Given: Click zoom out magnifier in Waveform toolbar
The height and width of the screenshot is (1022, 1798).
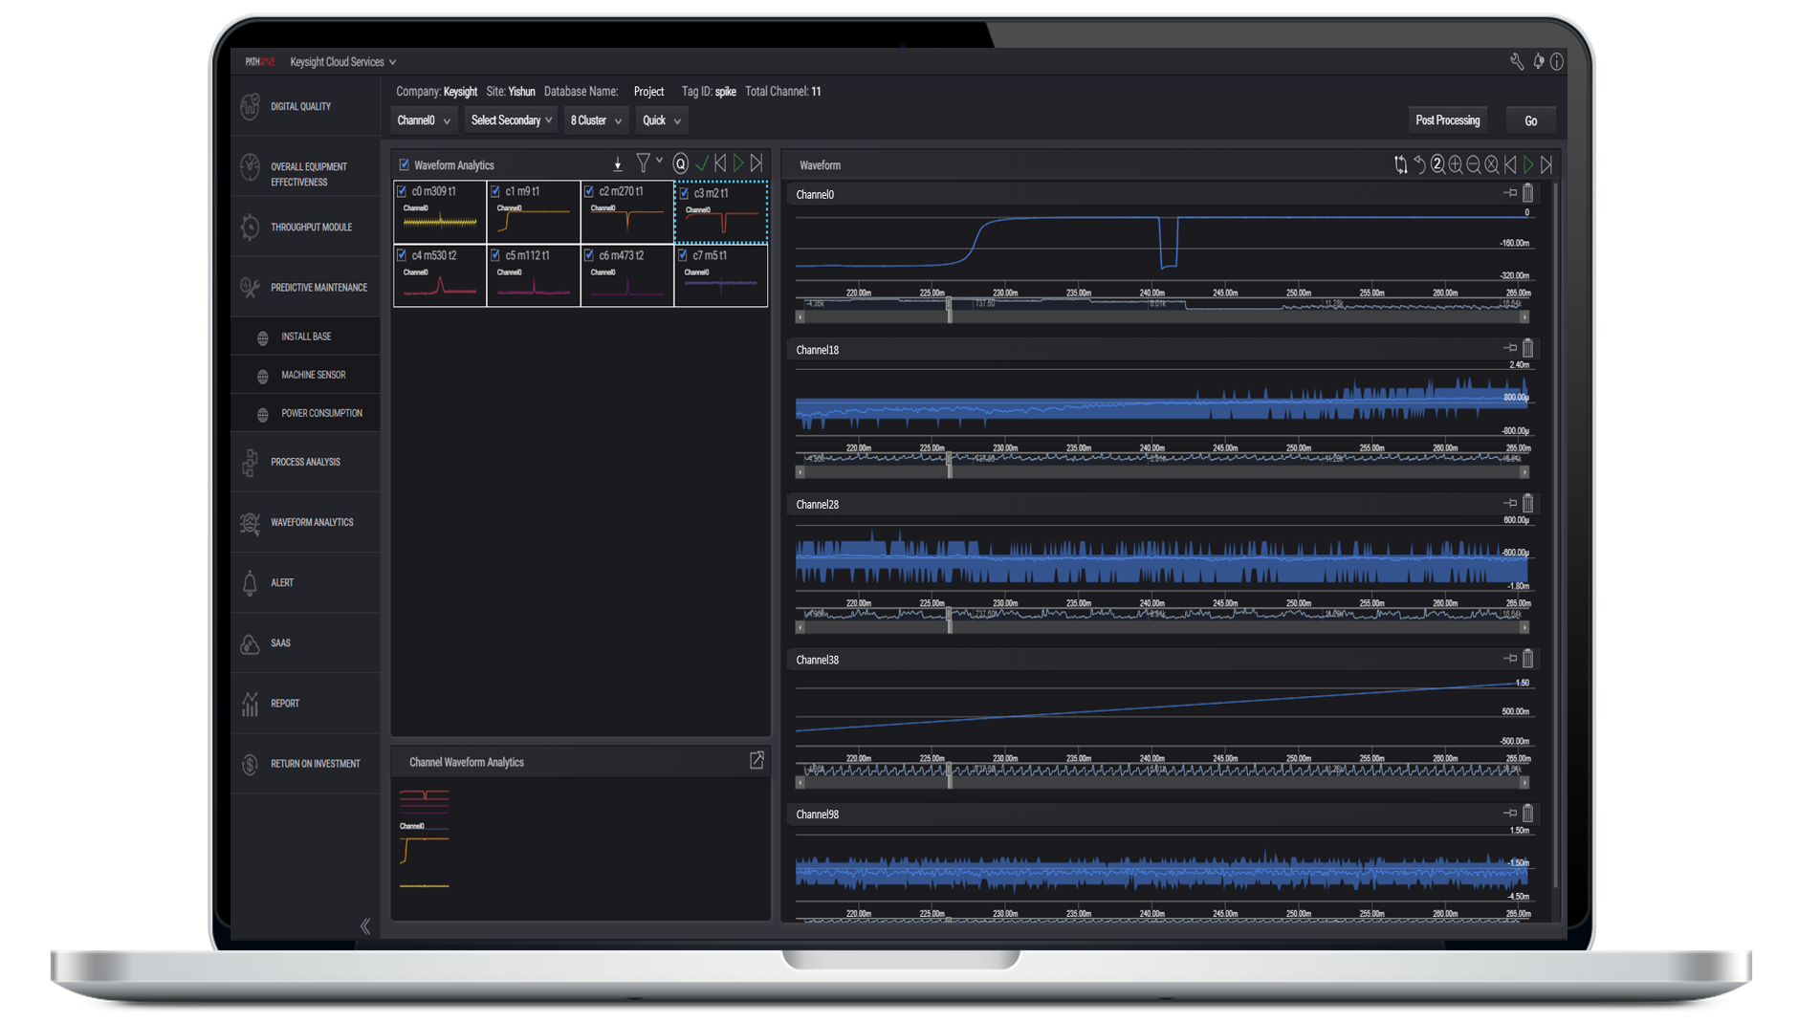Looking at the screenshot, I should pyautogui.click(x=1473, y=165).
